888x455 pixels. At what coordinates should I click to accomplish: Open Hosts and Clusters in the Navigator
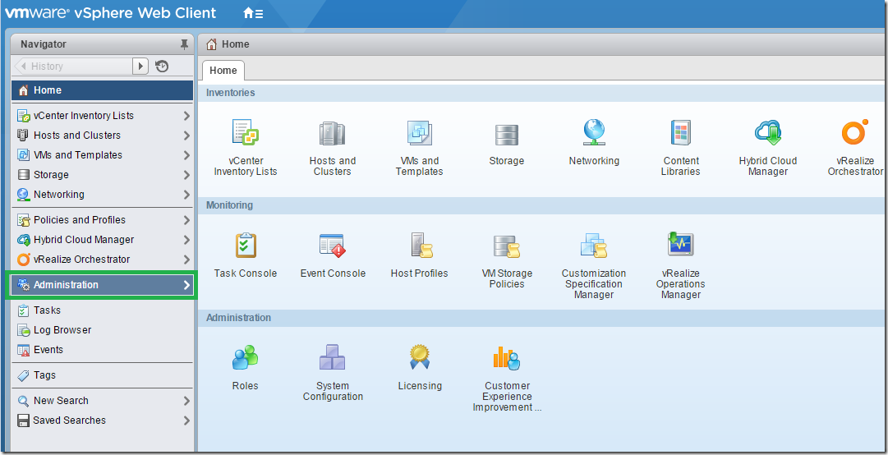[102, 136]
